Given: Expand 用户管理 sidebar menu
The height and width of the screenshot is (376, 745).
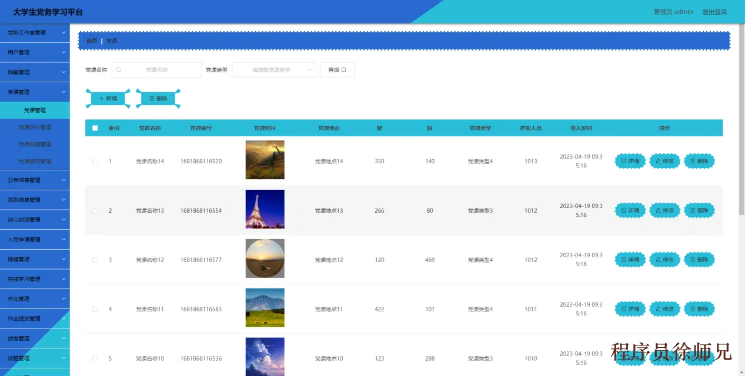Looking at the screenshot, I should [35, 52].
